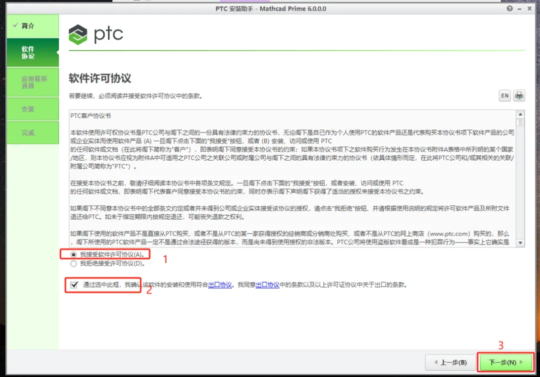Open the second 出口协议 link after 我同意
540x377 pixels.
267,284
